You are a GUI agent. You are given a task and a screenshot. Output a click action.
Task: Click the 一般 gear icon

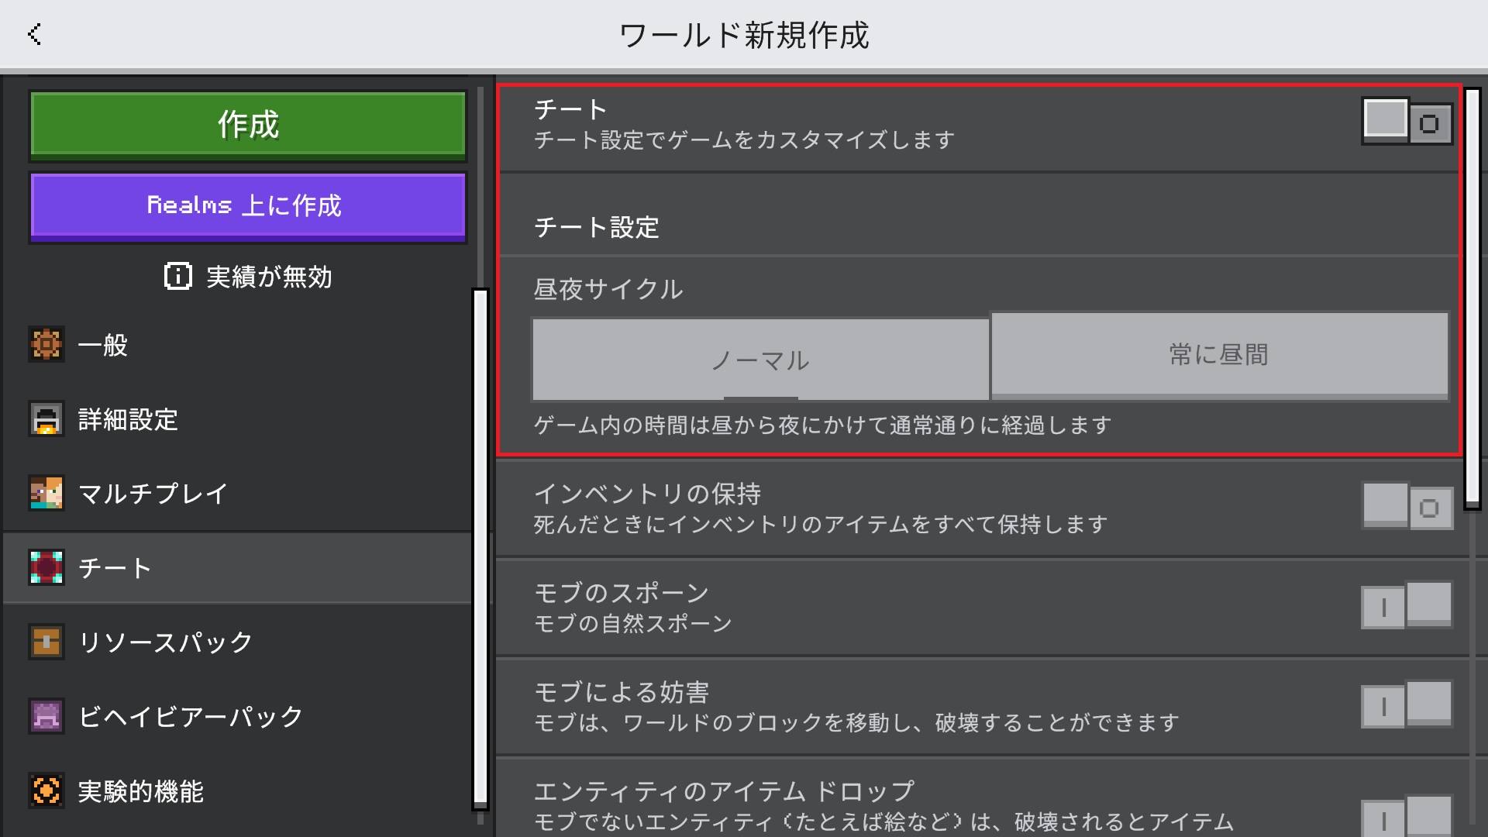pyautogui.click(x=46, y=344)
